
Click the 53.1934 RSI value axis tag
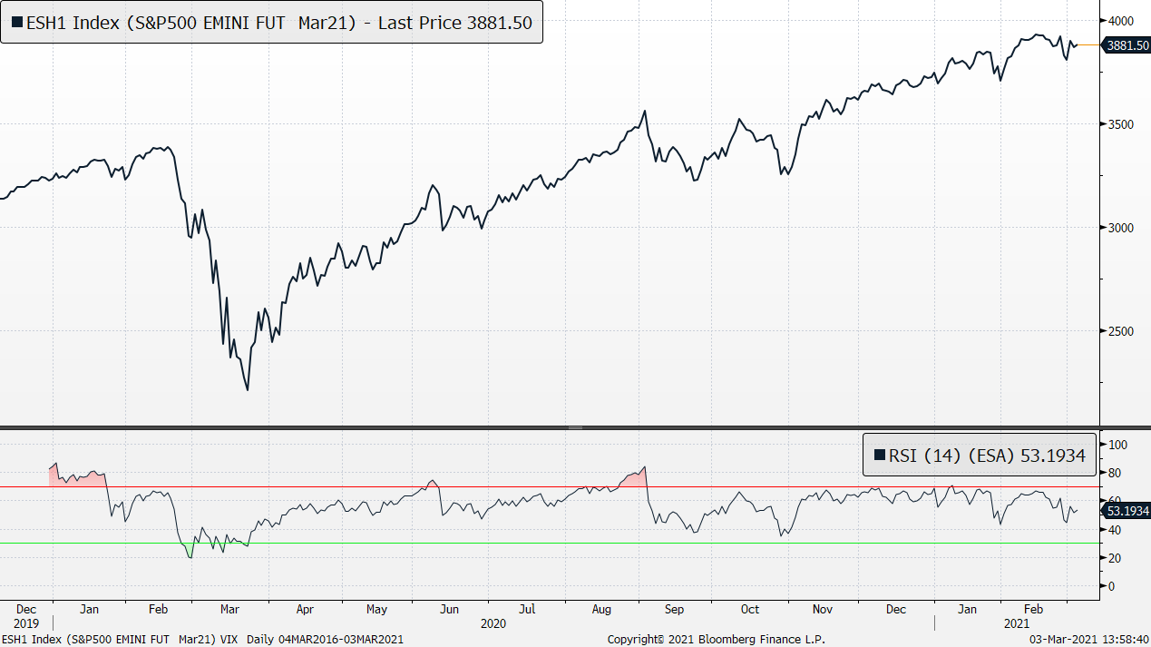pos(1124,511)
